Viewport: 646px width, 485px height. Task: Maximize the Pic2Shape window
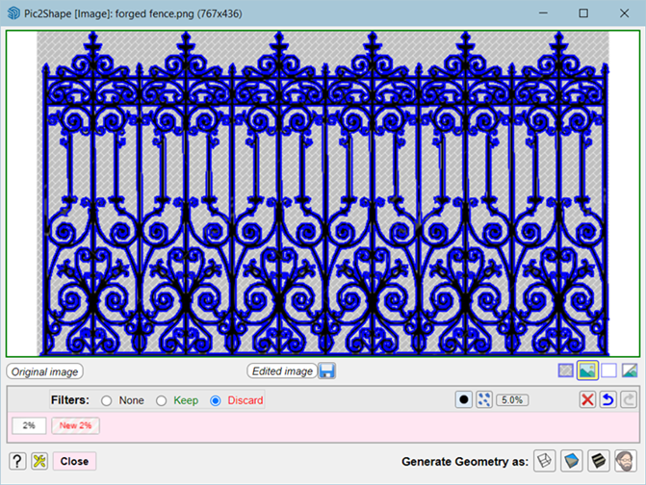click(583, 13)
